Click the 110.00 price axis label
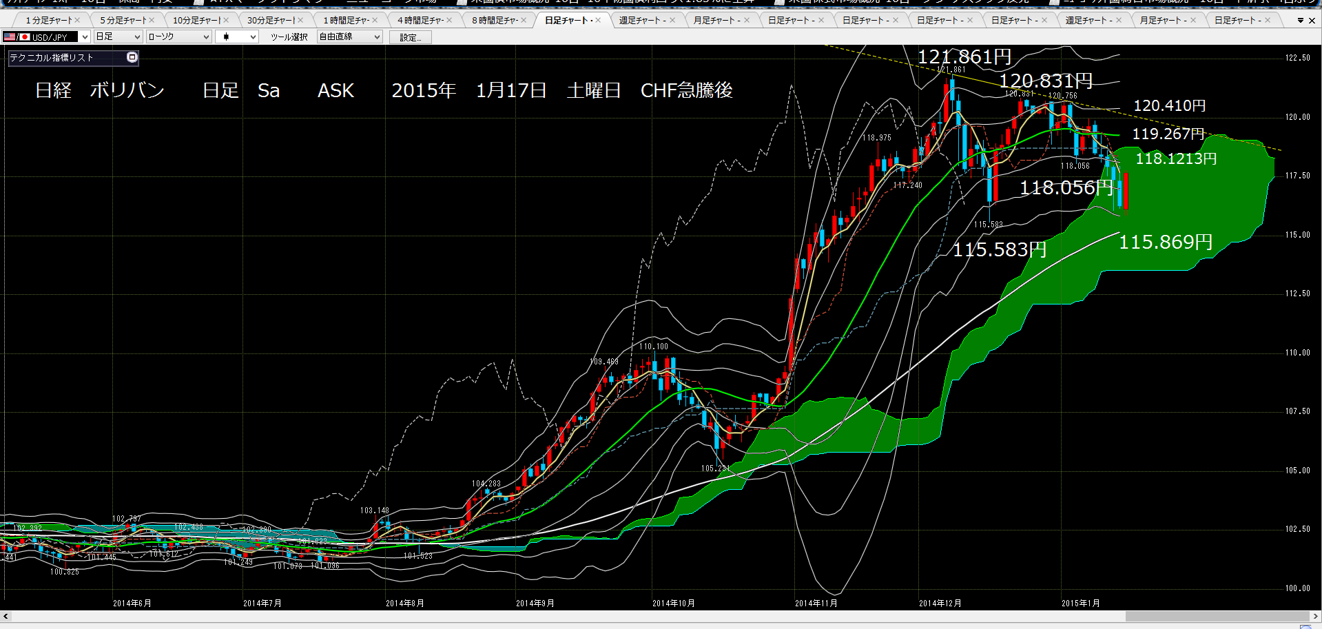This screenshot has width=1322, height=629. pos(1298,353)
